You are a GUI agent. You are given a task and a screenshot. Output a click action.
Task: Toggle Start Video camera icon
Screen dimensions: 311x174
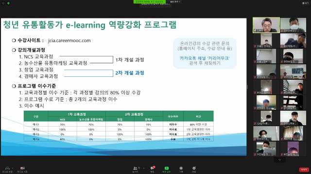pos(22,168)
